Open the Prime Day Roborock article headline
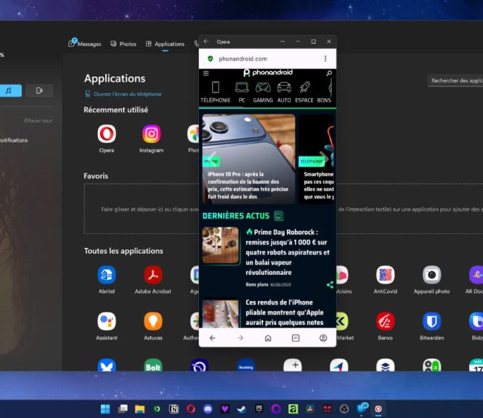Viewport: 483px width, 418px height. tap(288, 252)
